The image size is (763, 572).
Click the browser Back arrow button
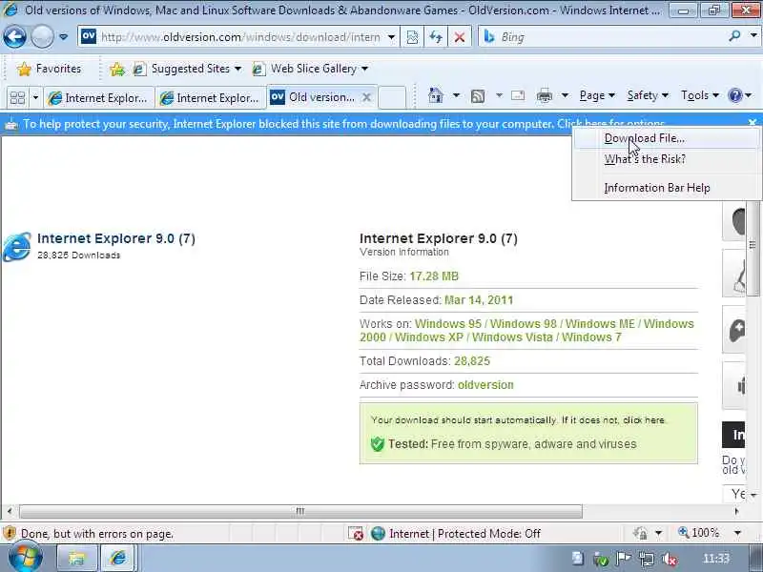tap(14, 37)
